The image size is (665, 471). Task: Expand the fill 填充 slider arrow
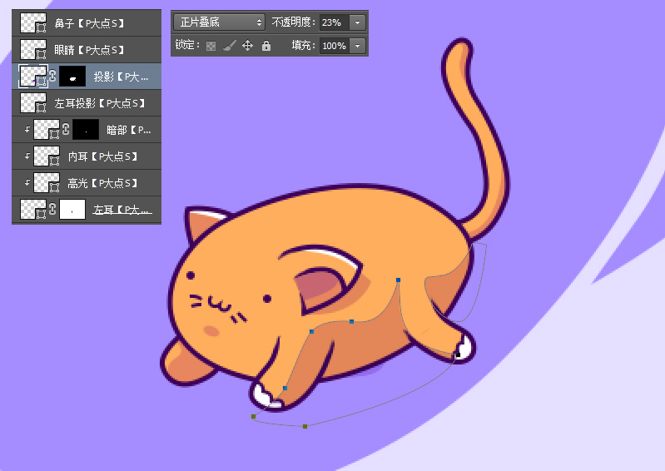pos(358,46)
